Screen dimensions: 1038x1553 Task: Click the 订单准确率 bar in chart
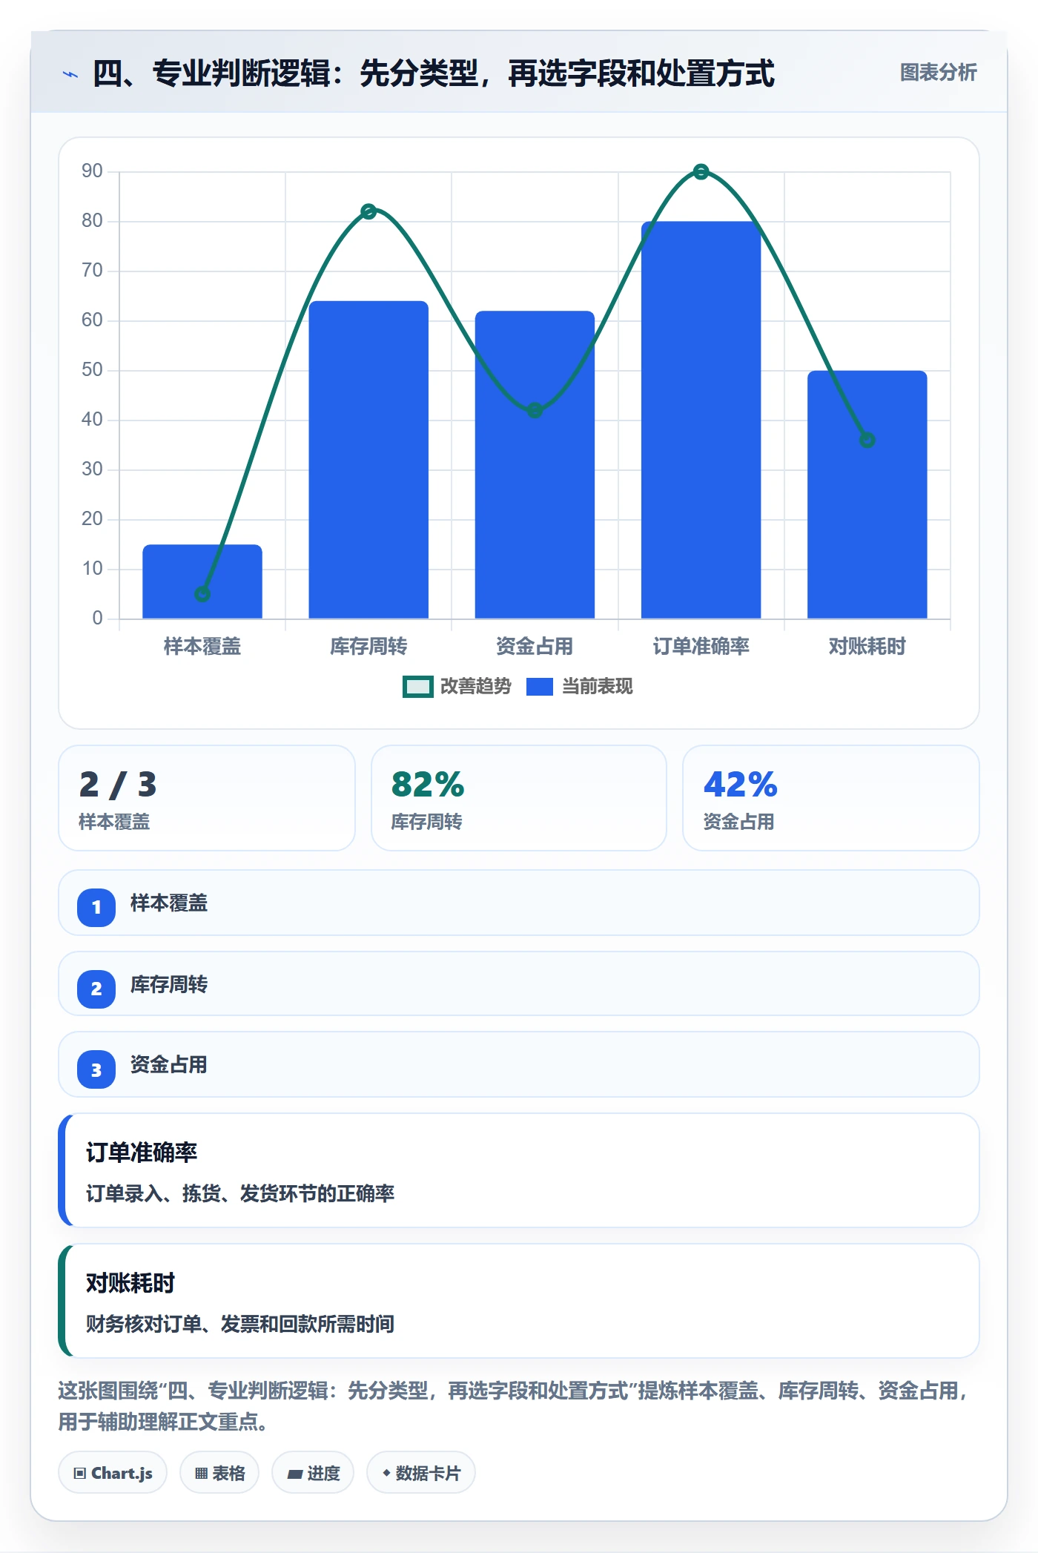tap(701, 420)
